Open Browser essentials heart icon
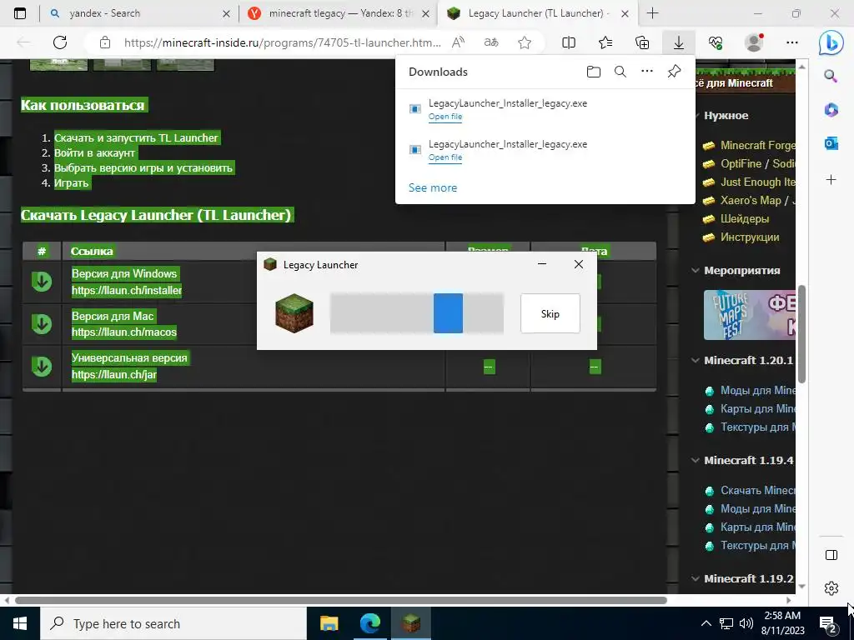The image size is (854, 640). 716,42
